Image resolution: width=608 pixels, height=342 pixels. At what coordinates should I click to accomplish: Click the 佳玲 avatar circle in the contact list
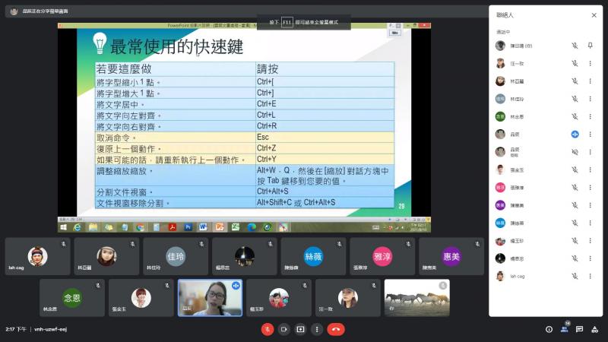pyautogui.click(x=500, y=99)
